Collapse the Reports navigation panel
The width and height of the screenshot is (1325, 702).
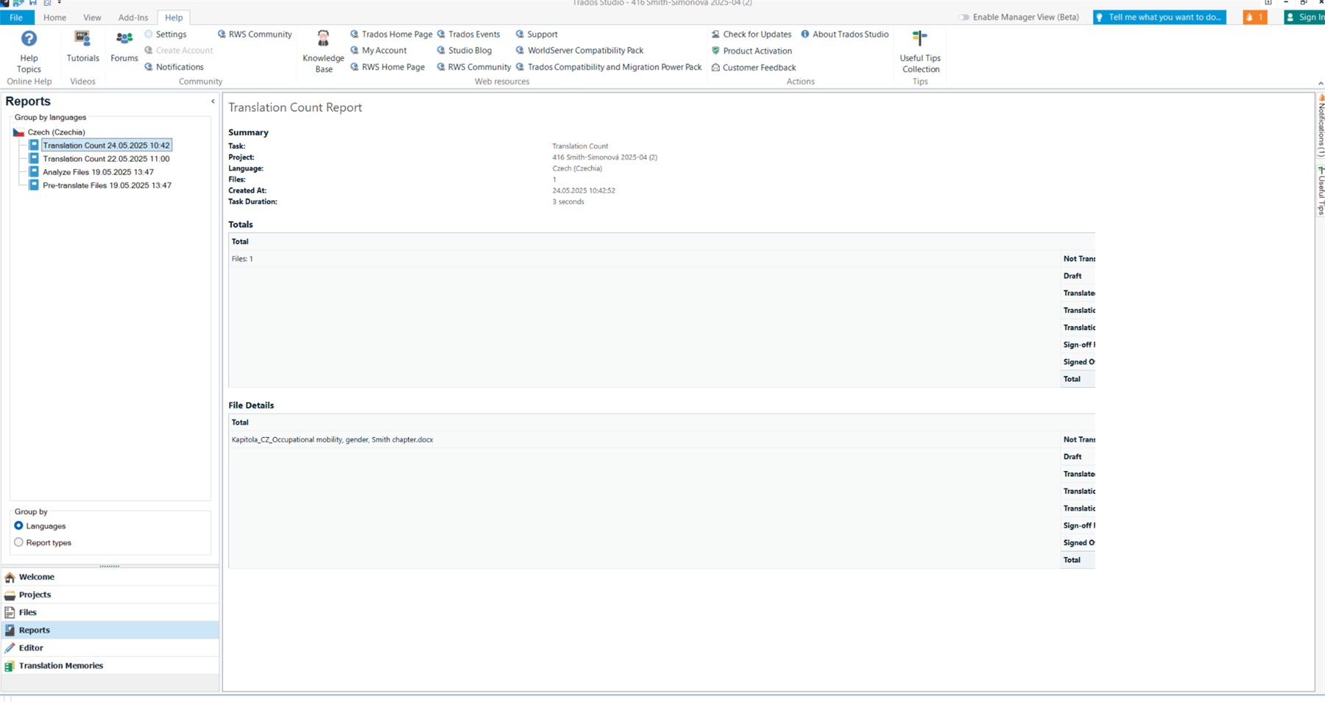click(213, 102)
